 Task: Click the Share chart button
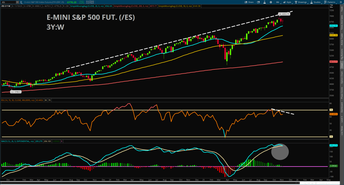click(x=249, y=2)
